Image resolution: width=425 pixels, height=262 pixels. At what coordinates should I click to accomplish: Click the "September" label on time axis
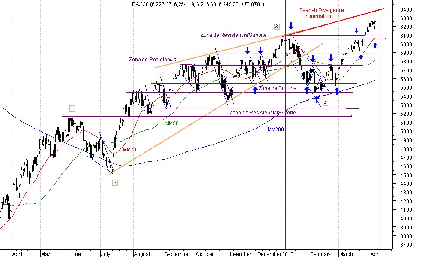point(177,254)
